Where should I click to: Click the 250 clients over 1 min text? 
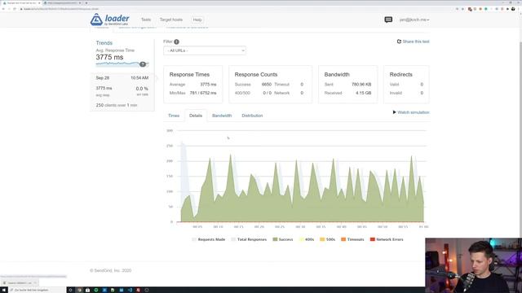pyautogui.click(x=117, y=105)
